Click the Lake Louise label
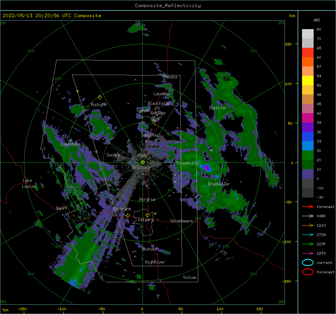 pyautogui.click(x=29, y=183)
